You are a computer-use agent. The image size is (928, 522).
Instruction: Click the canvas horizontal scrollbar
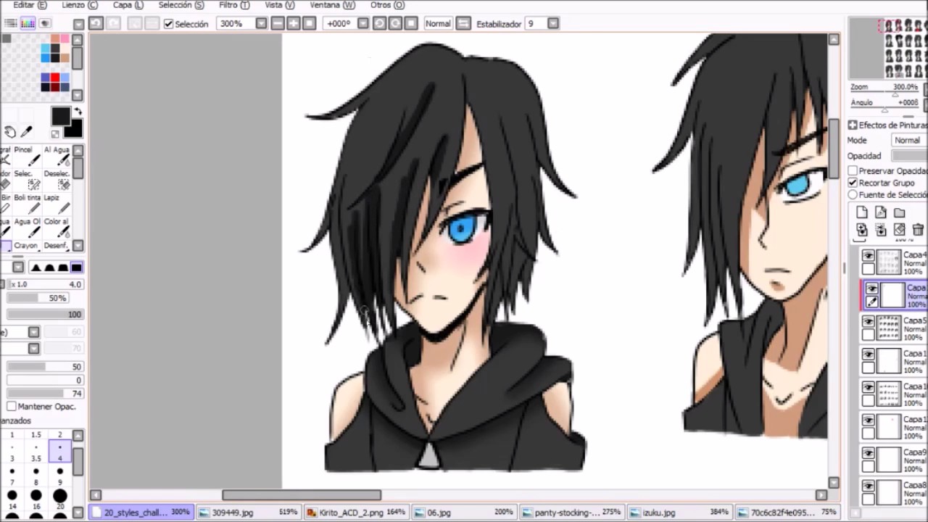coord(301,495)
